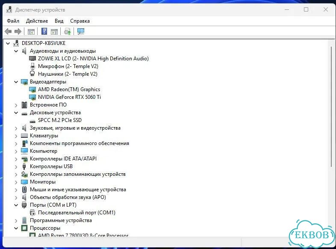336x249 pixels.
Task: Collapse the Видеоадаптеры category
Action: 16,82
